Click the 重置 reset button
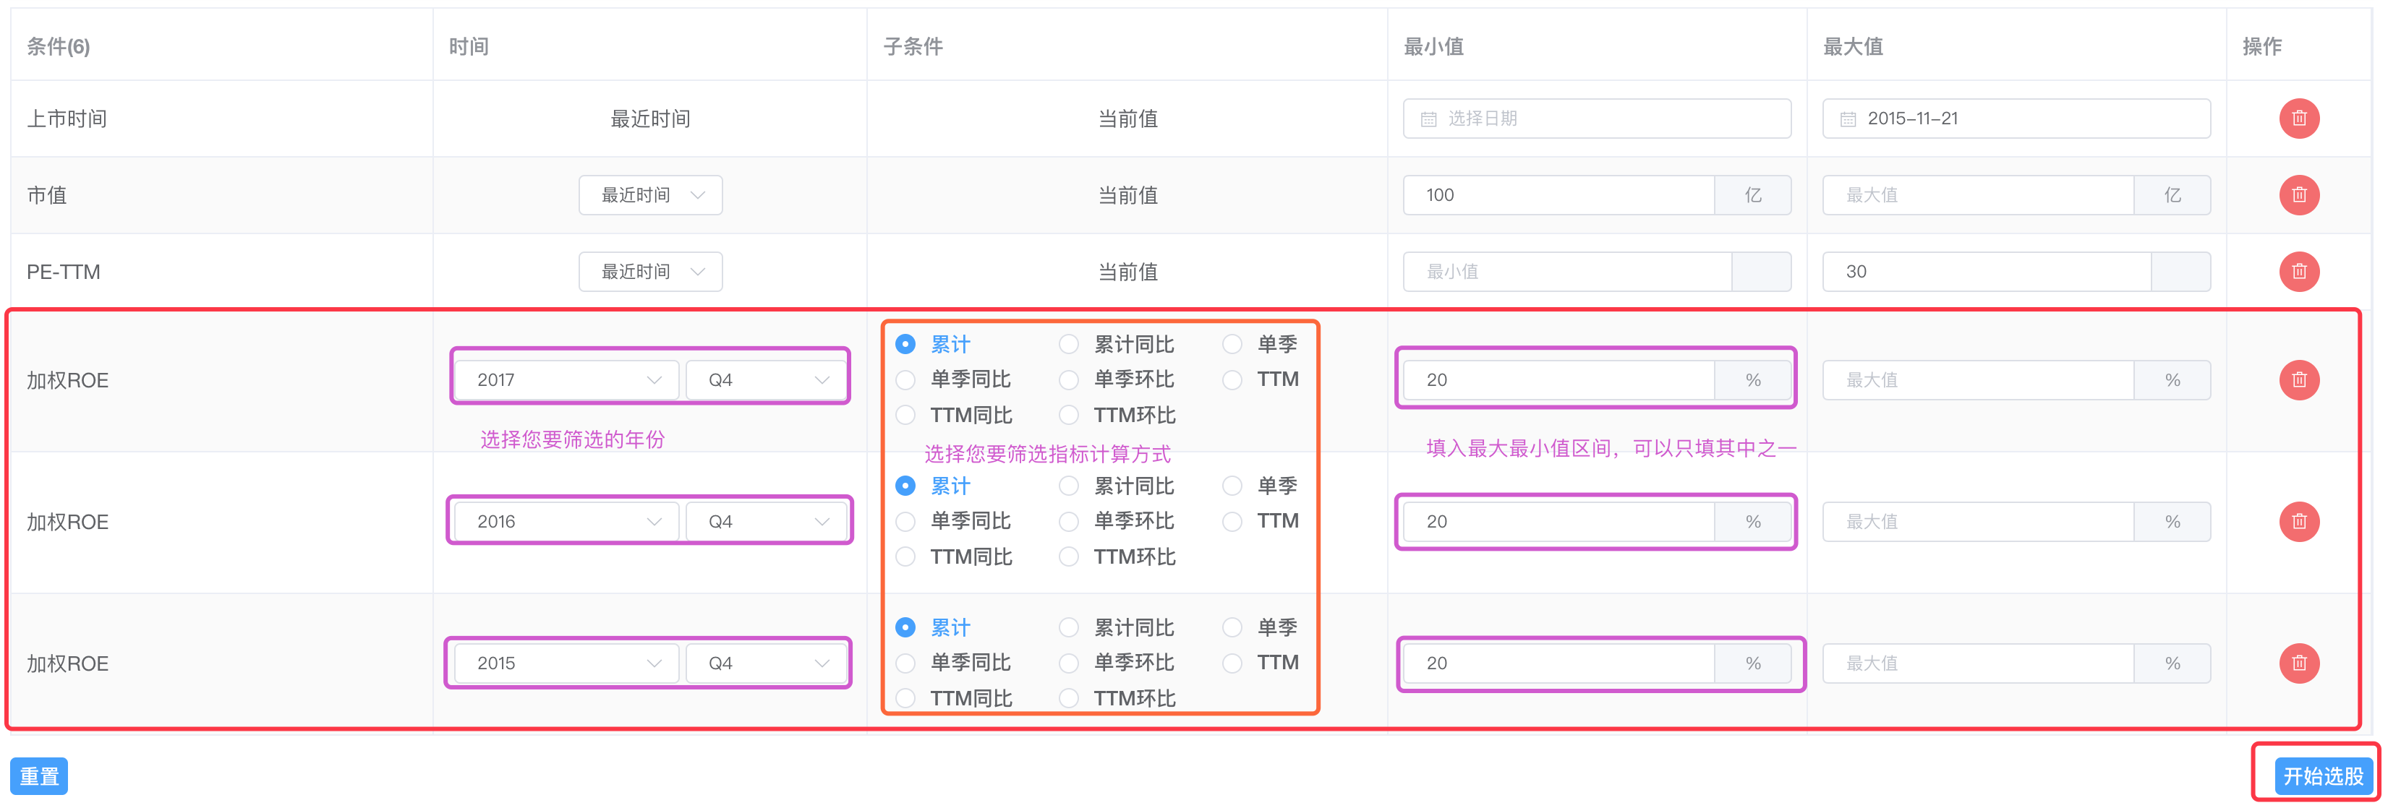 [x=39, y=776]
